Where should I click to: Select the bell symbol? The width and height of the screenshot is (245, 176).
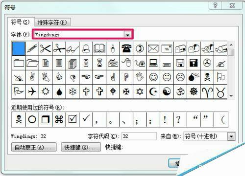pyautogui.click(x=86, y=48)
